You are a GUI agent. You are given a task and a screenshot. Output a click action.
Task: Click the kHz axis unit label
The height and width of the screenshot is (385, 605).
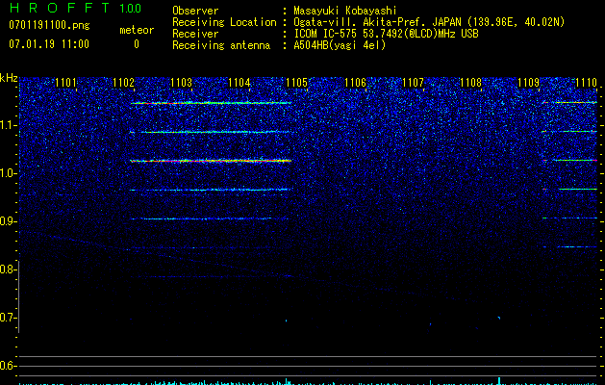9,78
